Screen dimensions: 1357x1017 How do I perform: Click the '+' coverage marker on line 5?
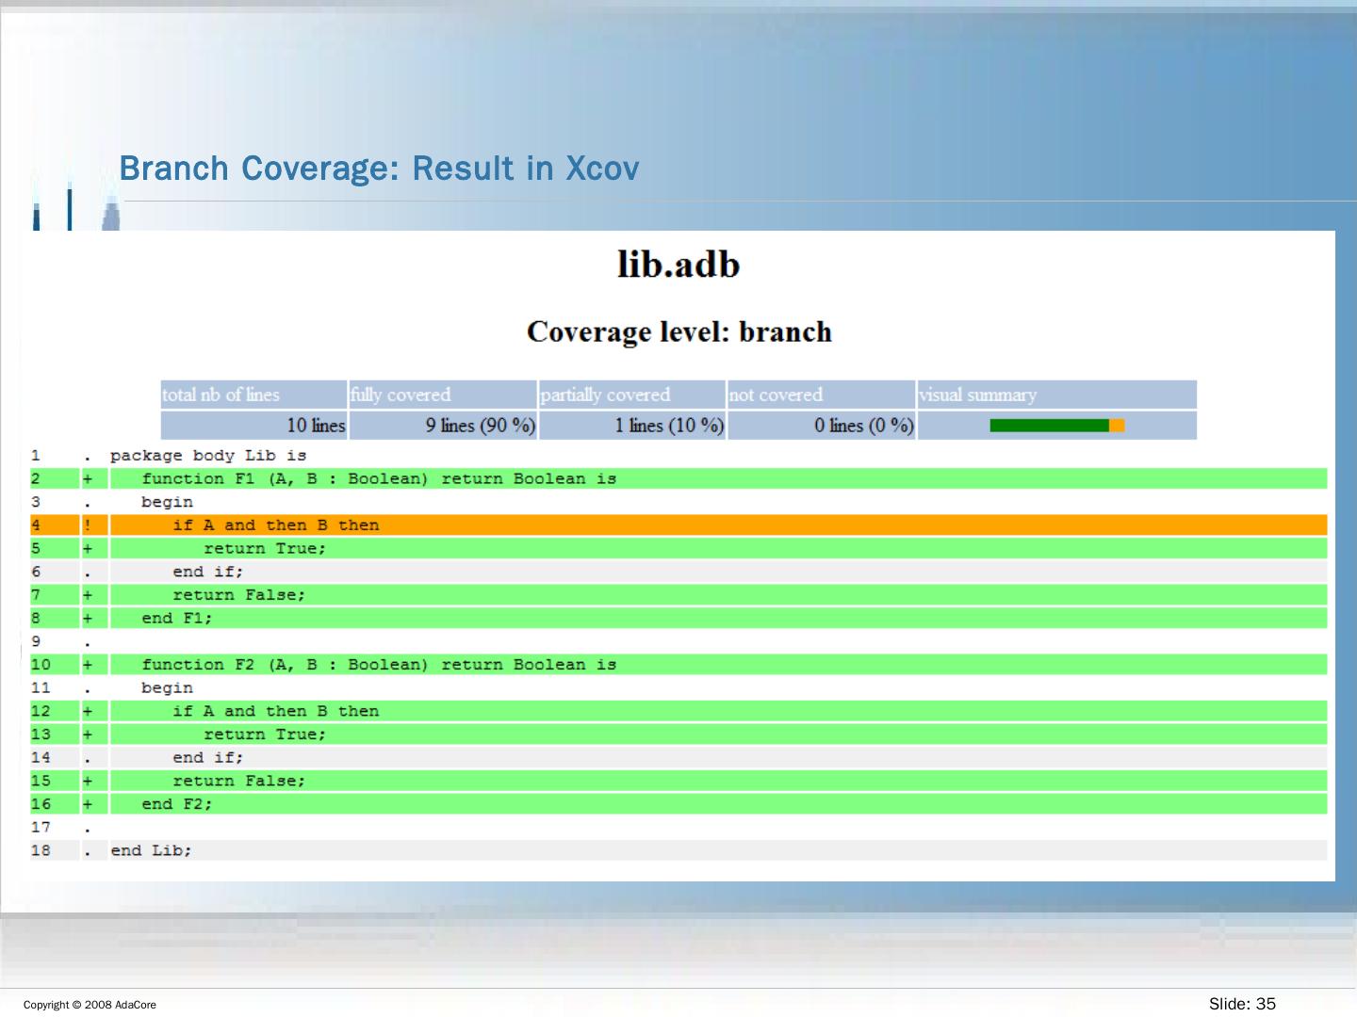(88, 549)
